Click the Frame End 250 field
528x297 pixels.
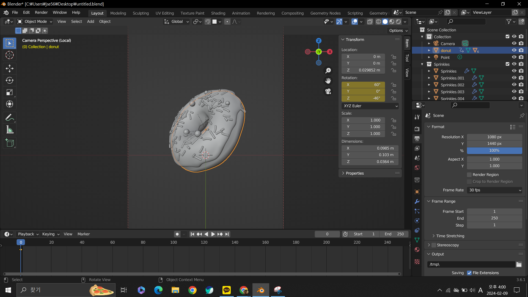[494, 218]
